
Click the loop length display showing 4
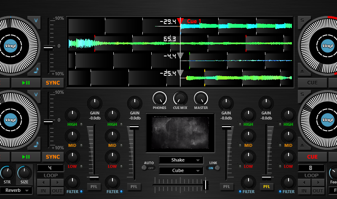pos(50,168)
